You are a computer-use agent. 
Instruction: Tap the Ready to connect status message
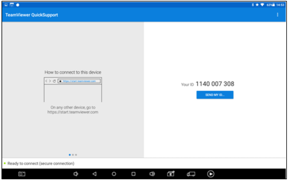click(41, 163)
